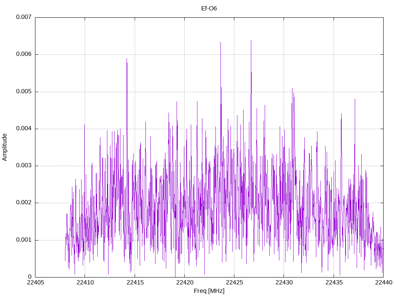Select the Amplitude y-axis label
The height and width of the screenshot is (296, 394).
[x=5, y=147]
